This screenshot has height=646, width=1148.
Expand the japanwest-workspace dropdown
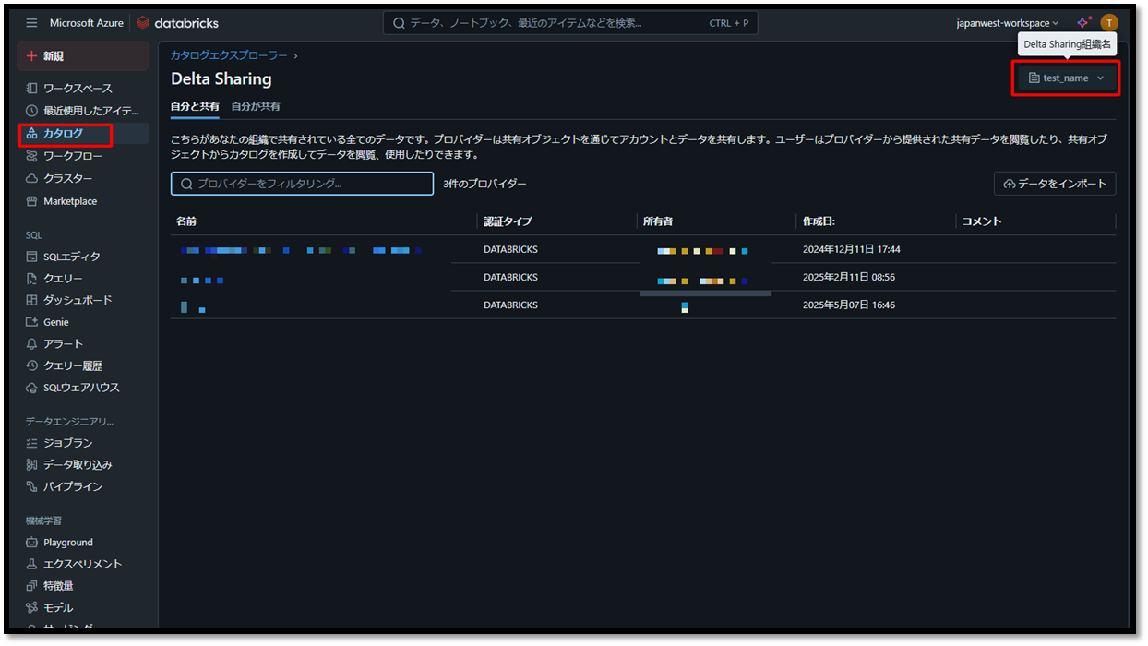click(x=1008, y=23)
